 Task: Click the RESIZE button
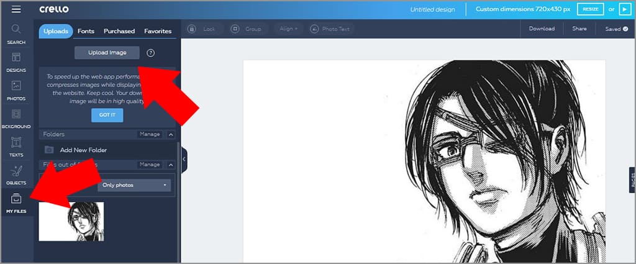pos(591,9)
